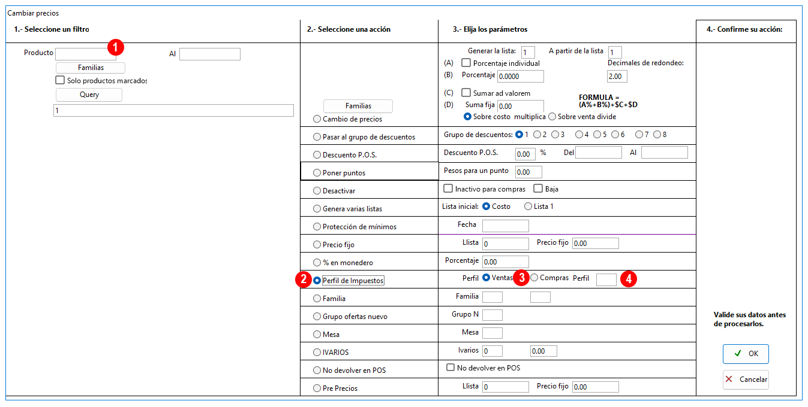Click Descuento P.O.S. percentage field

[x=525, y=154]
